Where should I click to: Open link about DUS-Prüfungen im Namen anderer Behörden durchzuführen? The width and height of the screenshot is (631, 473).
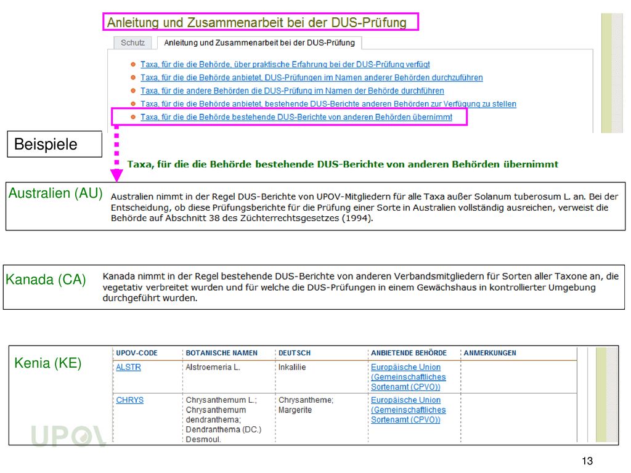(x=311, y=78)
